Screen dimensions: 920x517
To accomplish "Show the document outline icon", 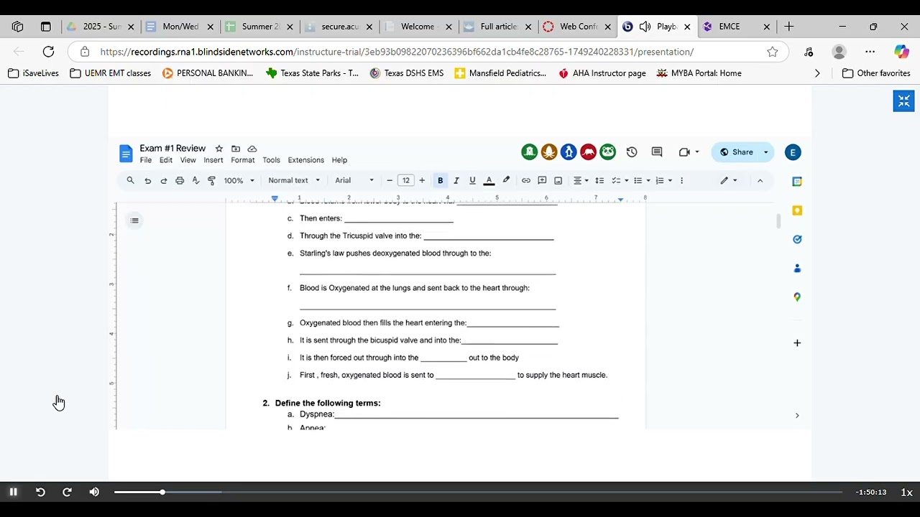I will click(x=134, y=220).
